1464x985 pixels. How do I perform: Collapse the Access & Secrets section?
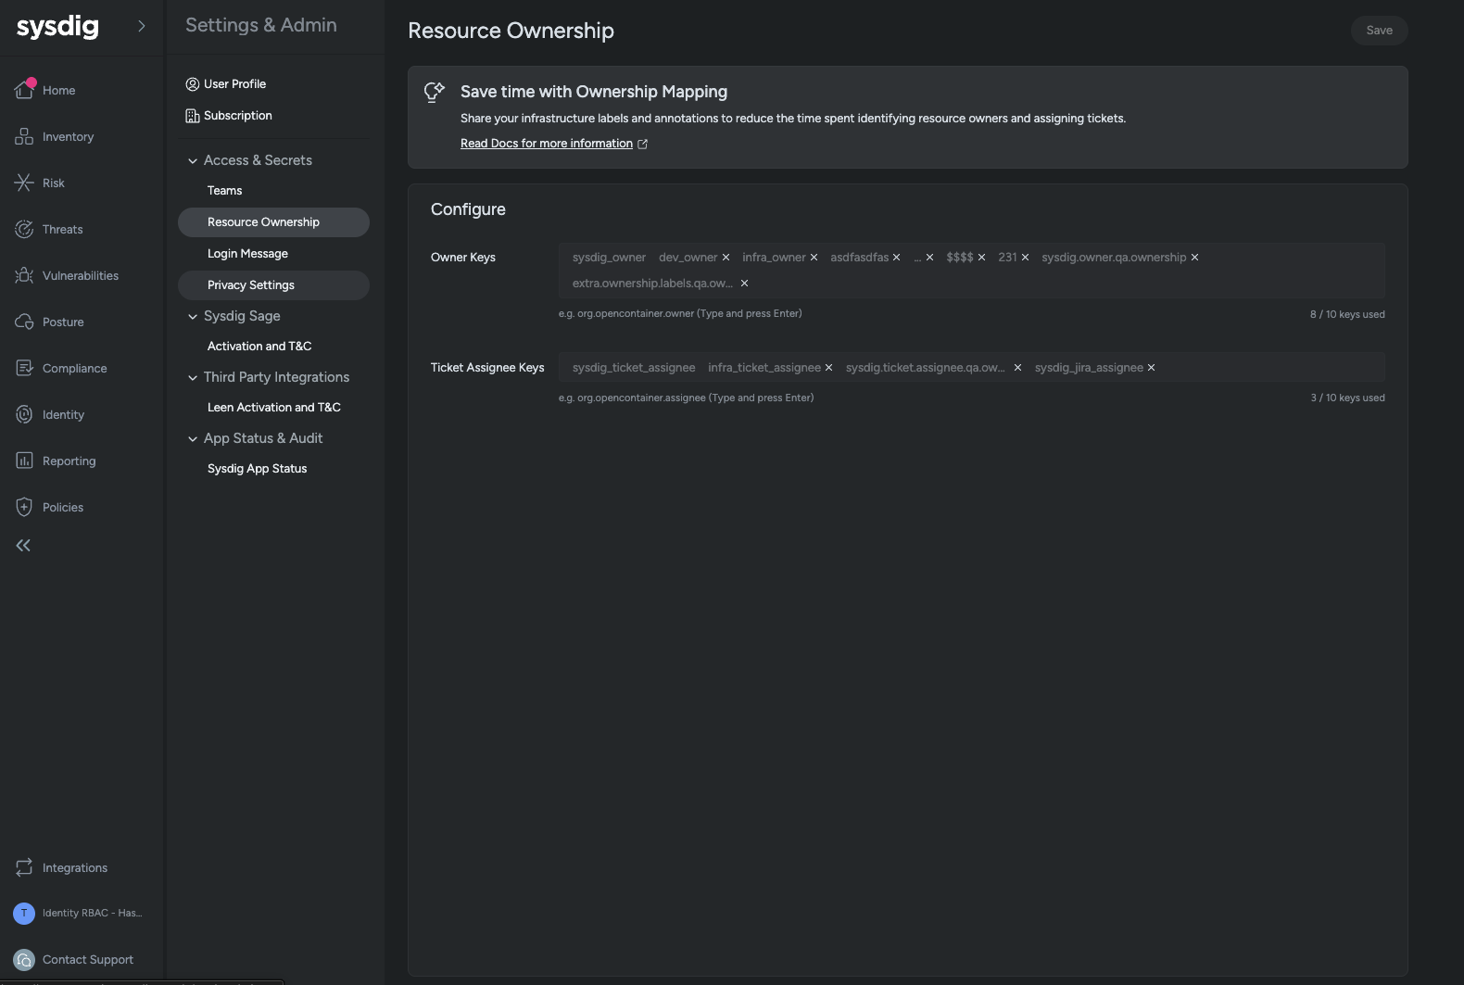[x=193, y=161]
